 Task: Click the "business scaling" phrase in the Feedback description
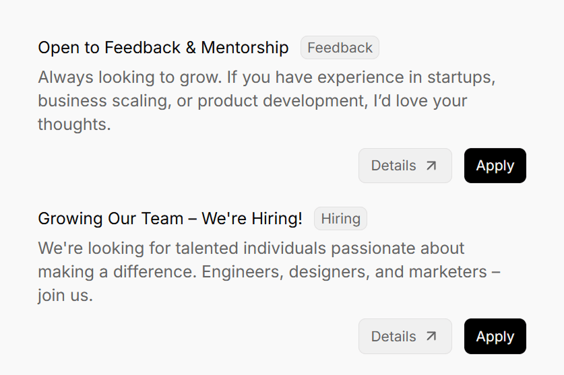pyautogui.click(x=100, y=101)
